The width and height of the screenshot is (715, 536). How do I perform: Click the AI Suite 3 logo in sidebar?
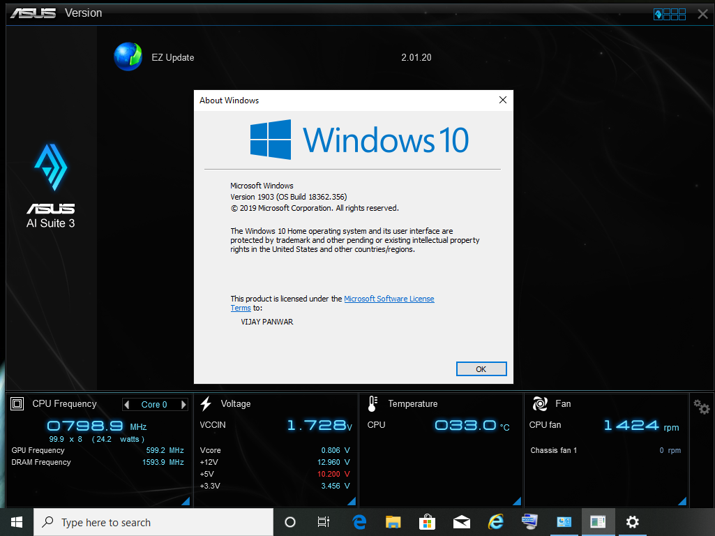click(x=51, y=186)
